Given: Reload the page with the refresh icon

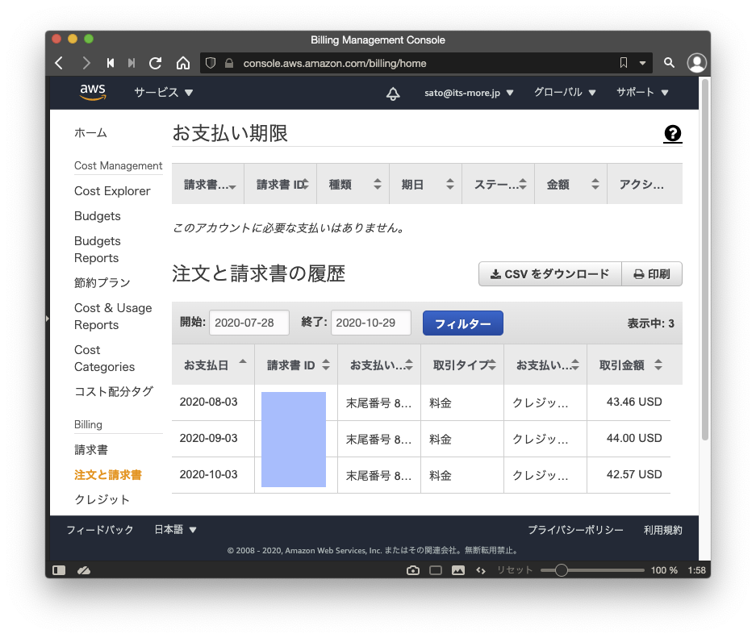Looking at the screenshot, I should (156, 63).
